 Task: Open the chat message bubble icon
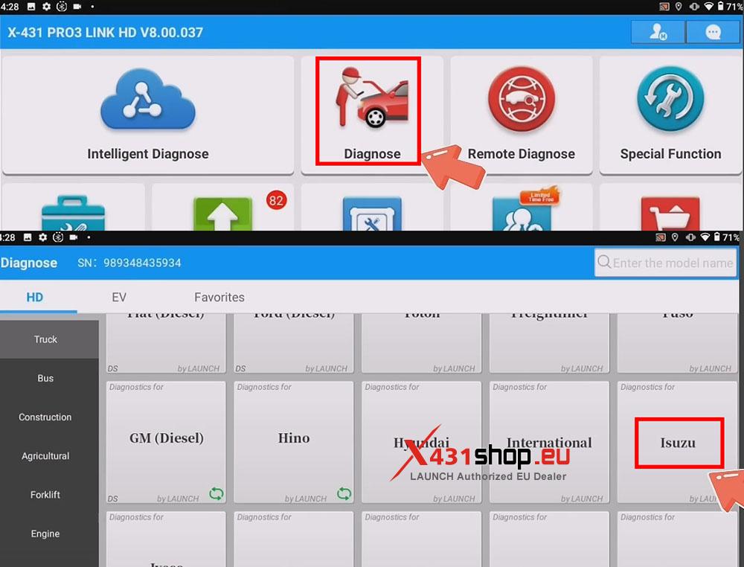pyautogui.click(x=713, y=32)
